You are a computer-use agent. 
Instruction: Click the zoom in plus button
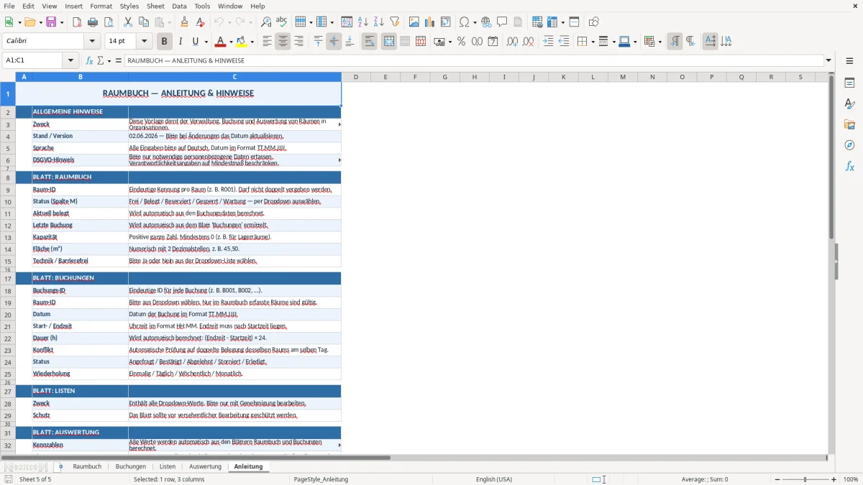click(x=834, y=479)
